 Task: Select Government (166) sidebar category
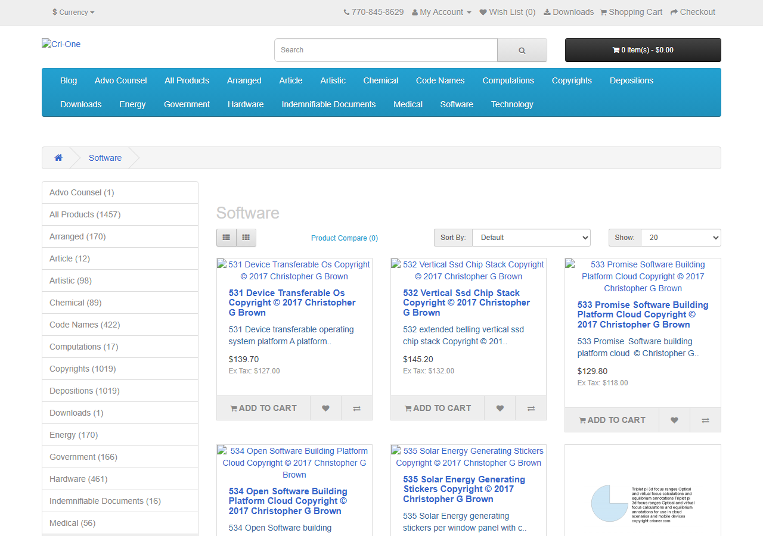click(x=120, y=457)
